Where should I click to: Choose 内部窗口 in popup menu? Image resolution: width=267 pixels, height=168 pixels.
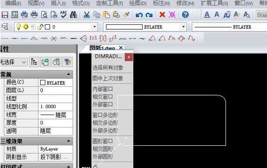pos(103,89)
